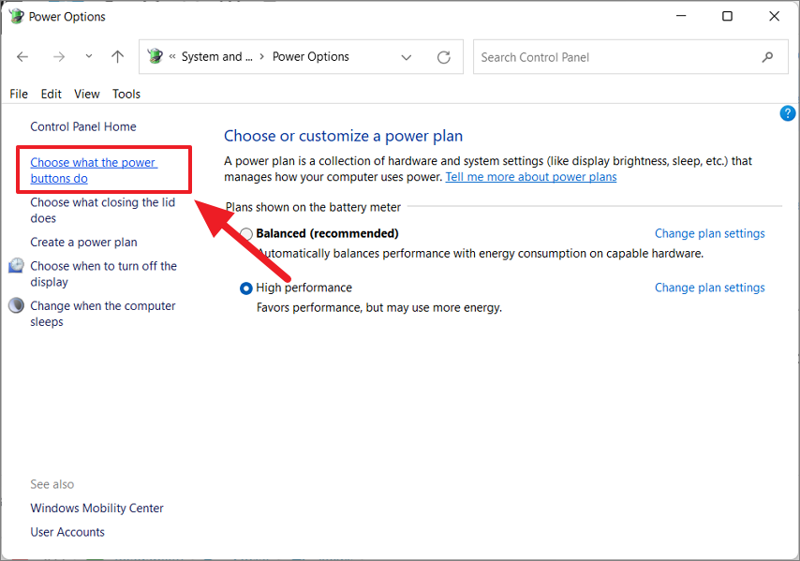Open Choose what the power buttons do
Screen dimensions: 800x561
(x=94, y=170)
